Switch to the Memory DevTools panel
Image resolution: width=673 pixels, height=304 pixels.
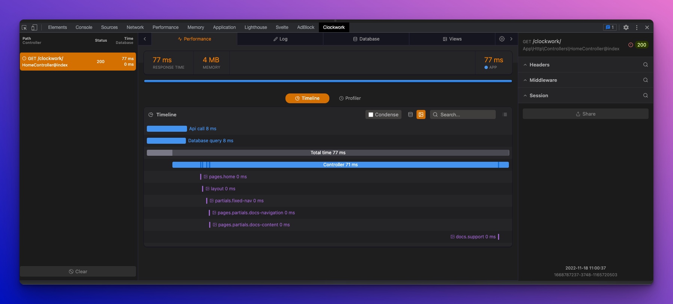(196, 27)
